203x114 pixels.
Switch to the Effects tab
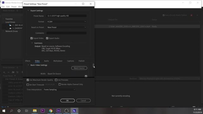pyautogui.click(x=28, y=61)
